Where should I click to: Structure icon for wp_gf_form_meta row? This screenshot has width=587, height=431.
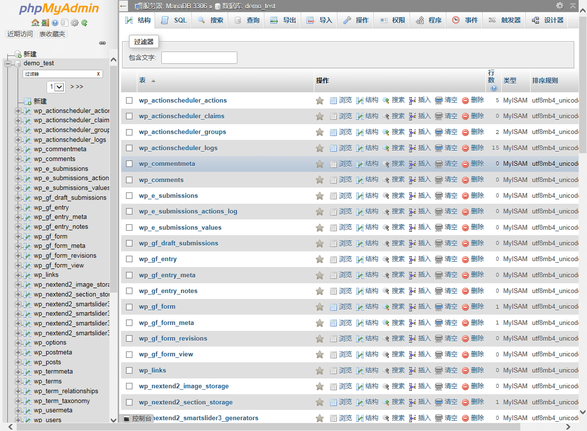[360, 323]
